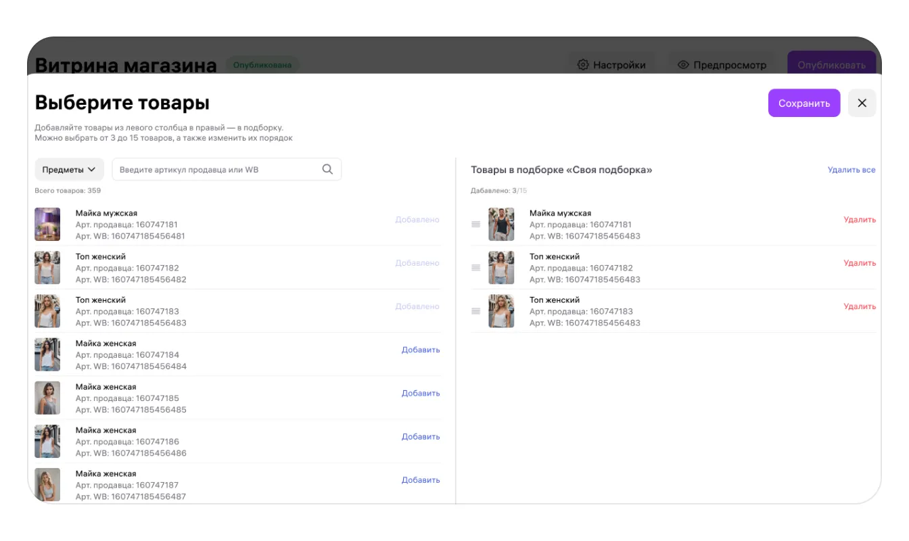Remove Топ женский 160747182 from selection
The height and width of the screenshot is (541, 909).
pyautogui.click(x=859, y=263)
